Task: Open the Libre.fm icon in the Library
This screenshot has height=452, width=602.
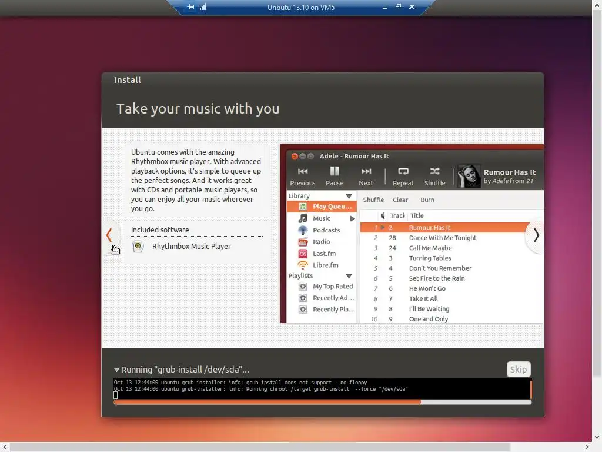Action: pos(303,265)
